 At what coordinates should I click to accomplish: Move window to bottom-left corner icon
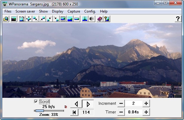[49, 19]
